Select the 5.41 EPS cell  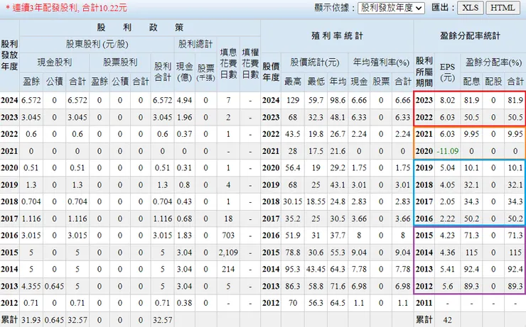448,269
